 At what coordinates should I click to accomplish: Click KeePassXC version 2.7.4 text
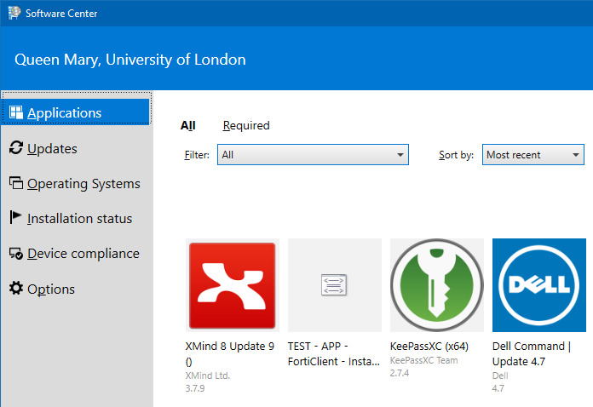400,373
